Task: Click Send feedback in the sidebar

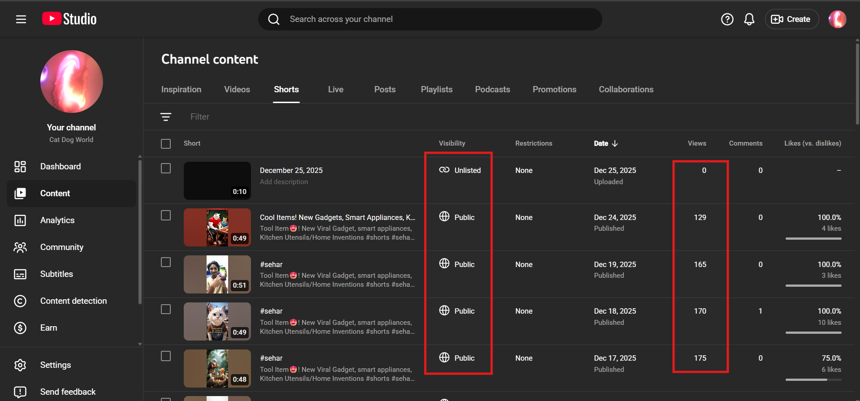Action: [x=68, y=392]
